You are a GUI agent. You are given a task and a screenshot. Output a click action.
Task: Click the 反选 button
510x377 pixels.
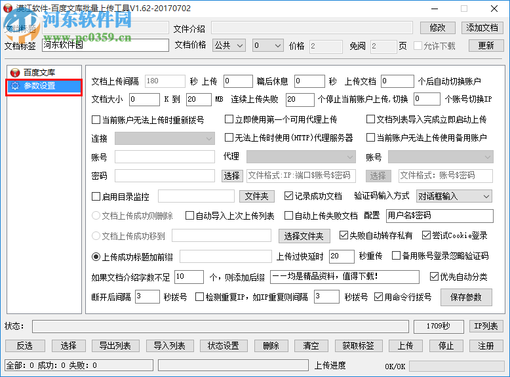25,346
